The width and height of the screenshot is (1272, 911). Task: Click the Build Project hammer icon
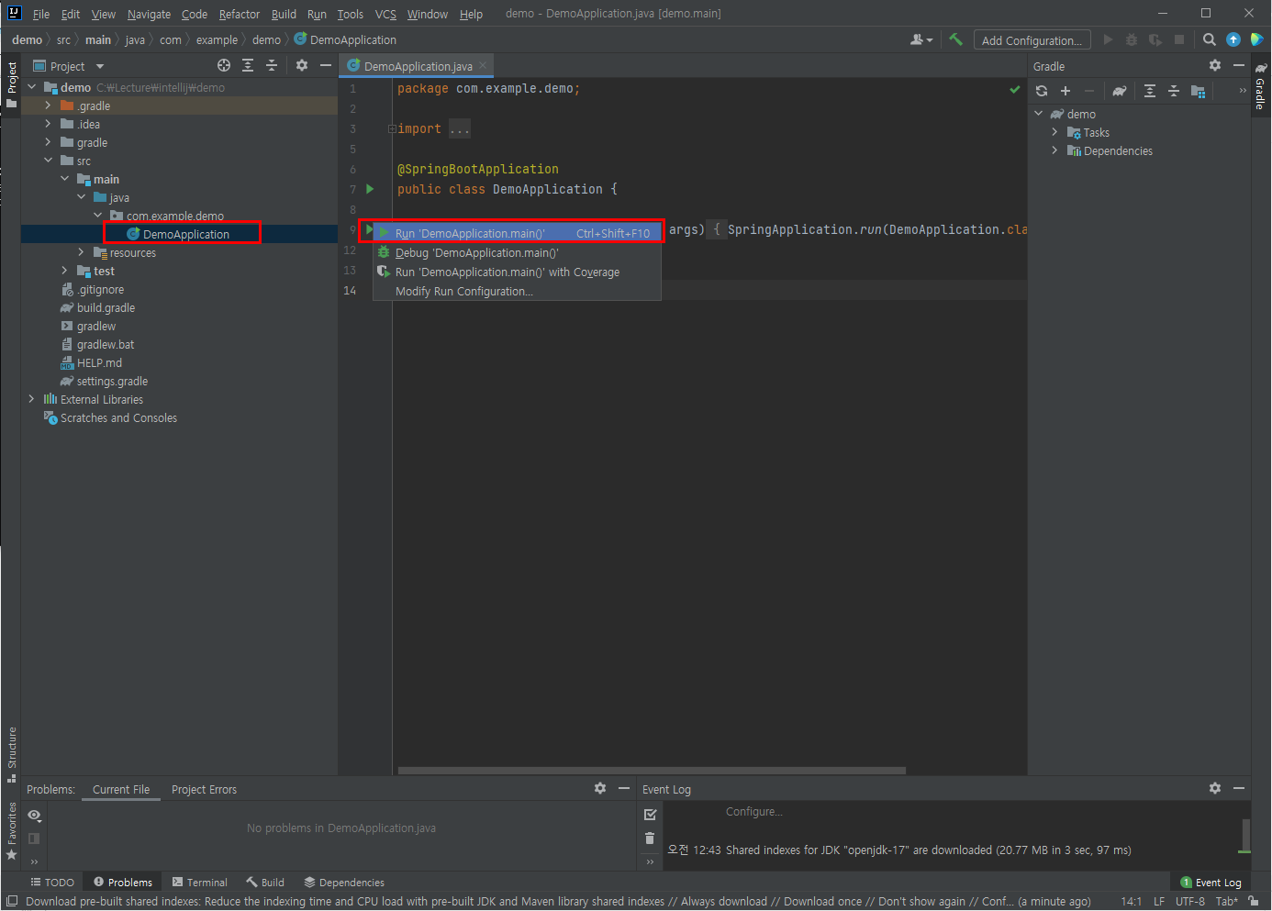(955, 39)
